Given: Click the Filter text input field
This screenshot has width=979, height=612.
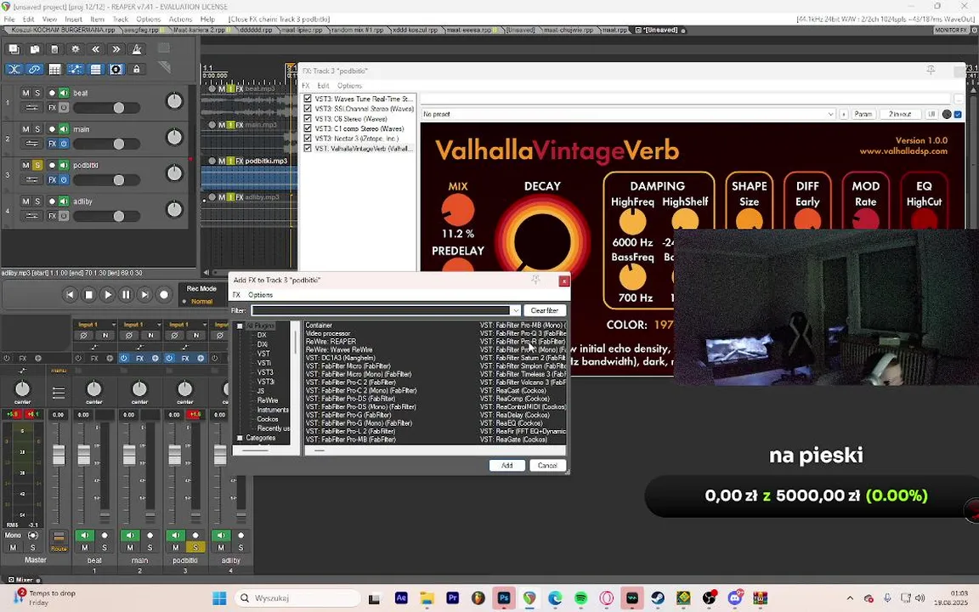Looking at the screenshot, I should click(381, 310).
